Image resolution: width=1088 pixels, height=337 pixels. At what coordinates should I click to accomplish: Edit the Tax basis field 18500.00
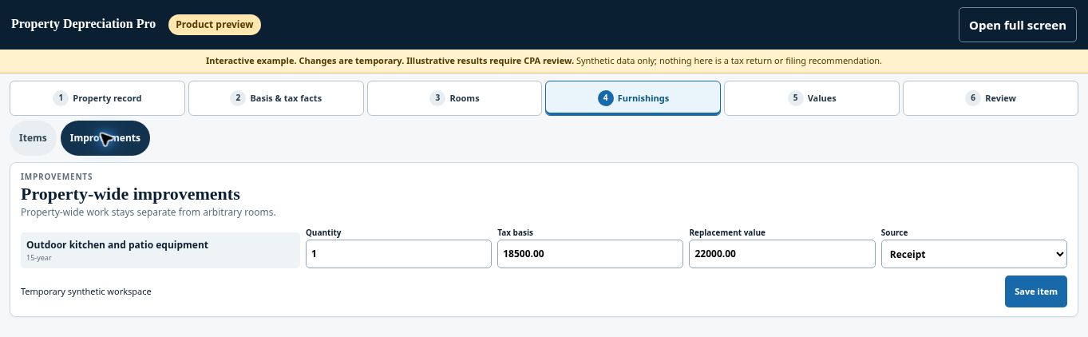(x=590, y=254)
